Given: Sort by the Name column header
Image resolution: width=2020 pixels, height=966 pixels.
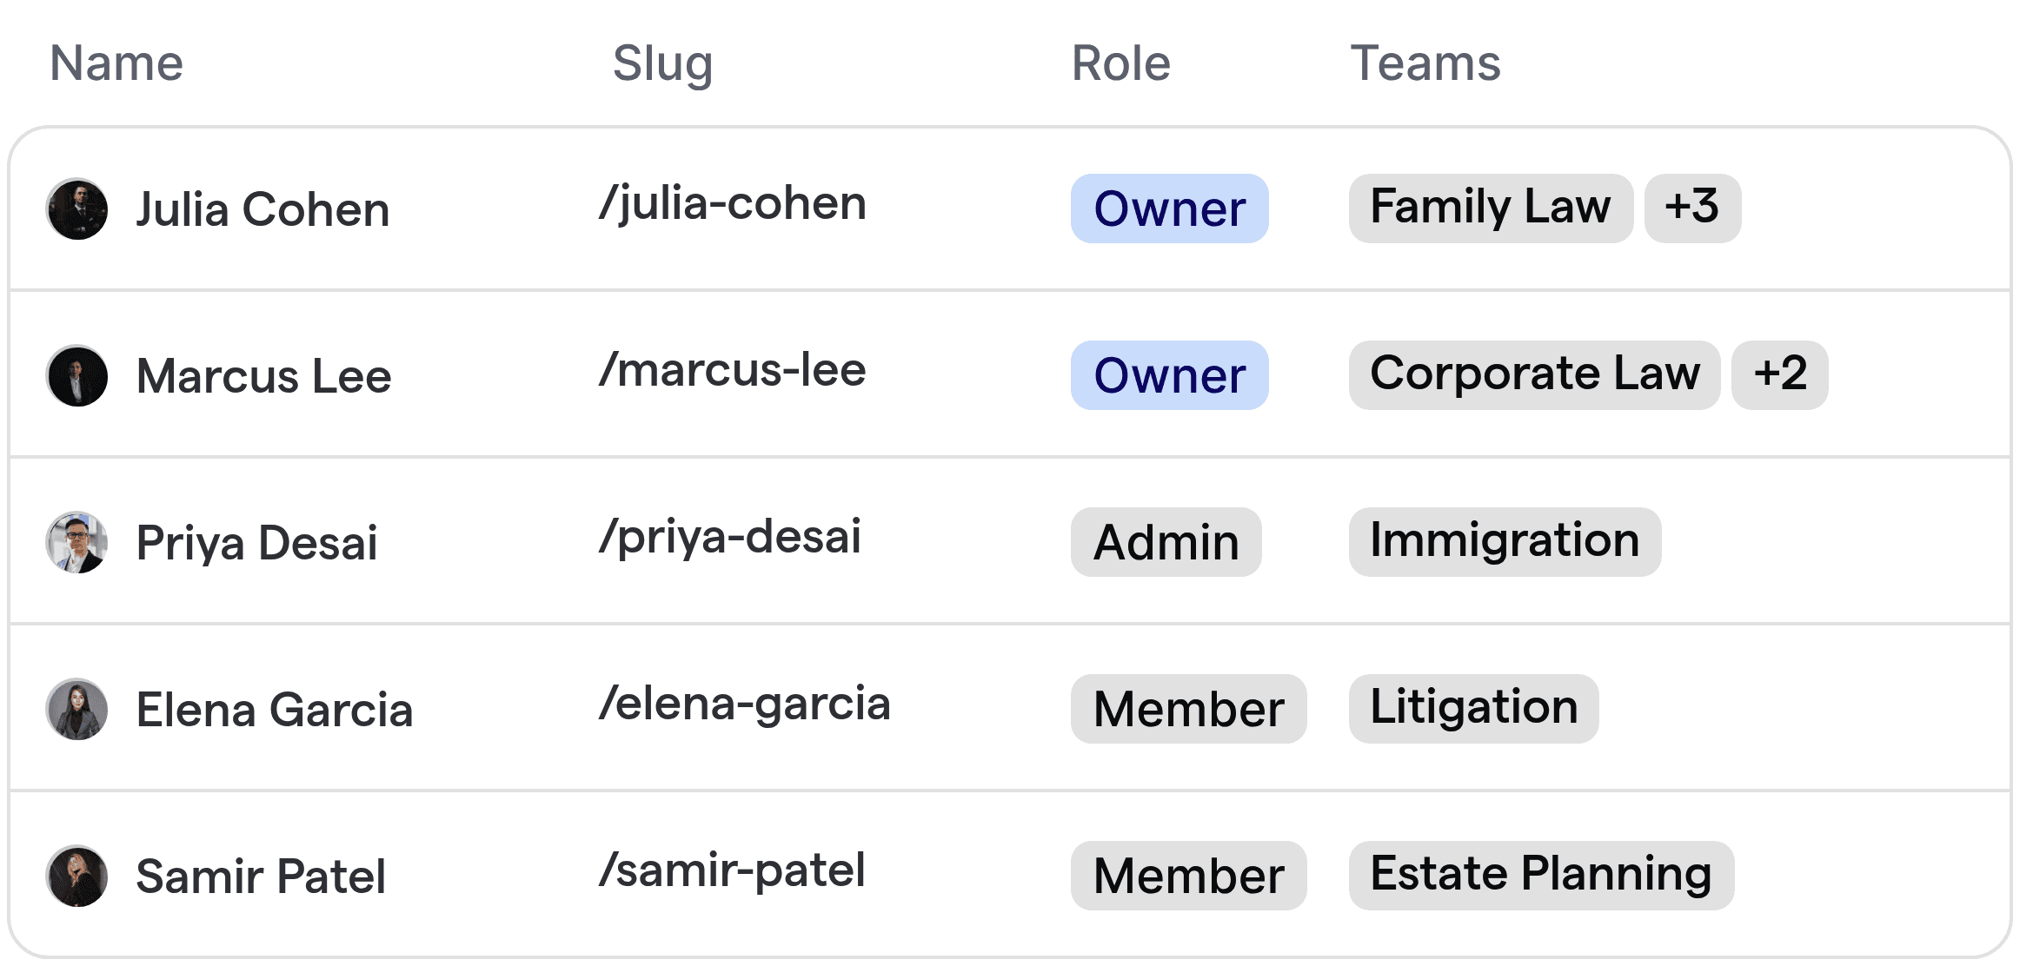Looking at the screenshot, I should point(116,62).
